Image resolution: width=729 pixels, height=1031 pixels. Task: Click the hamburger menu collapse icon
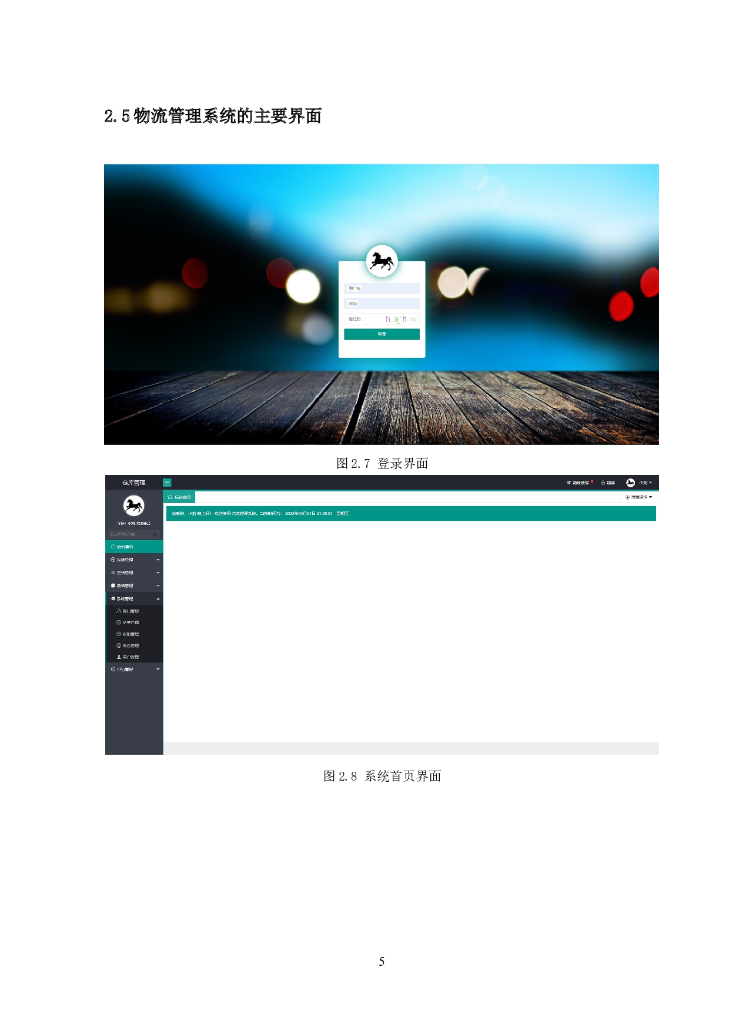pyautogui.click(x=167, y=483)
